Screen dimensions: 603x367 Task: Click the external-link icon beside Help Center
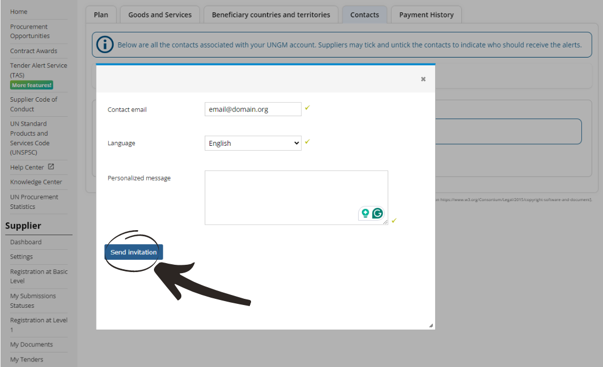click(x=50, y=166)
